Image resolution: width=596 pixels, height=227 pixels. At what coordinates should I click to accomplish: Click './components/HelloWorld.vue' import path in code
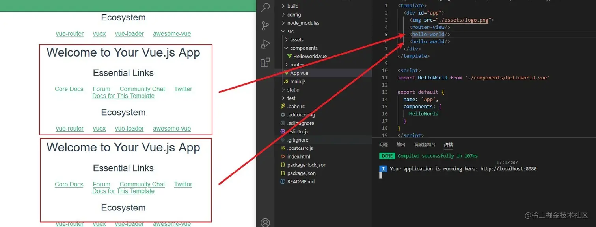pyautogui.click(x=507, y=78)
